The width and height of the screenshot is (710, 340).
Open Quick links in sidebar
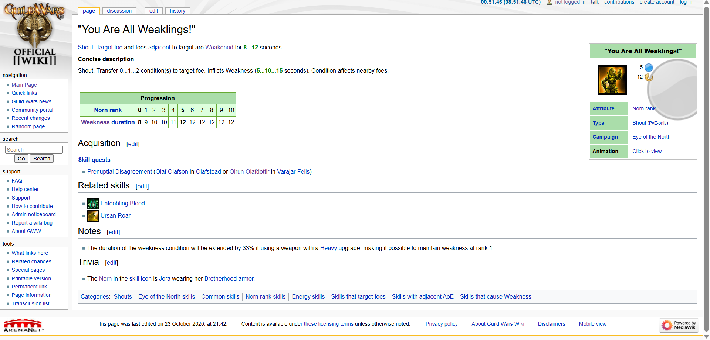pyautogui.click(x=24, y=93)
